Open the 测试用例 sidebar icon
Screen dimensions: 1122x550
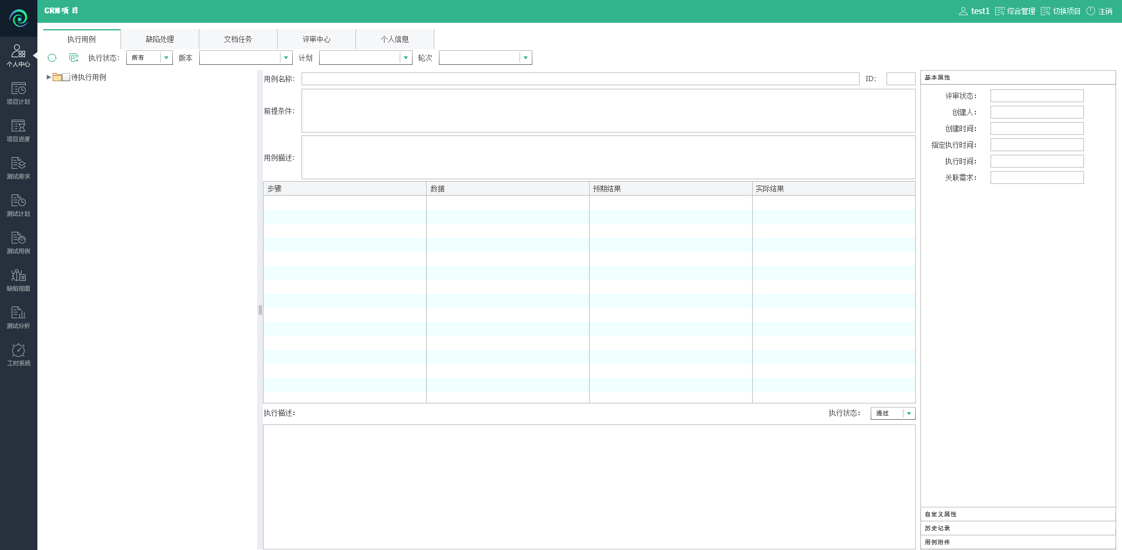18,243
